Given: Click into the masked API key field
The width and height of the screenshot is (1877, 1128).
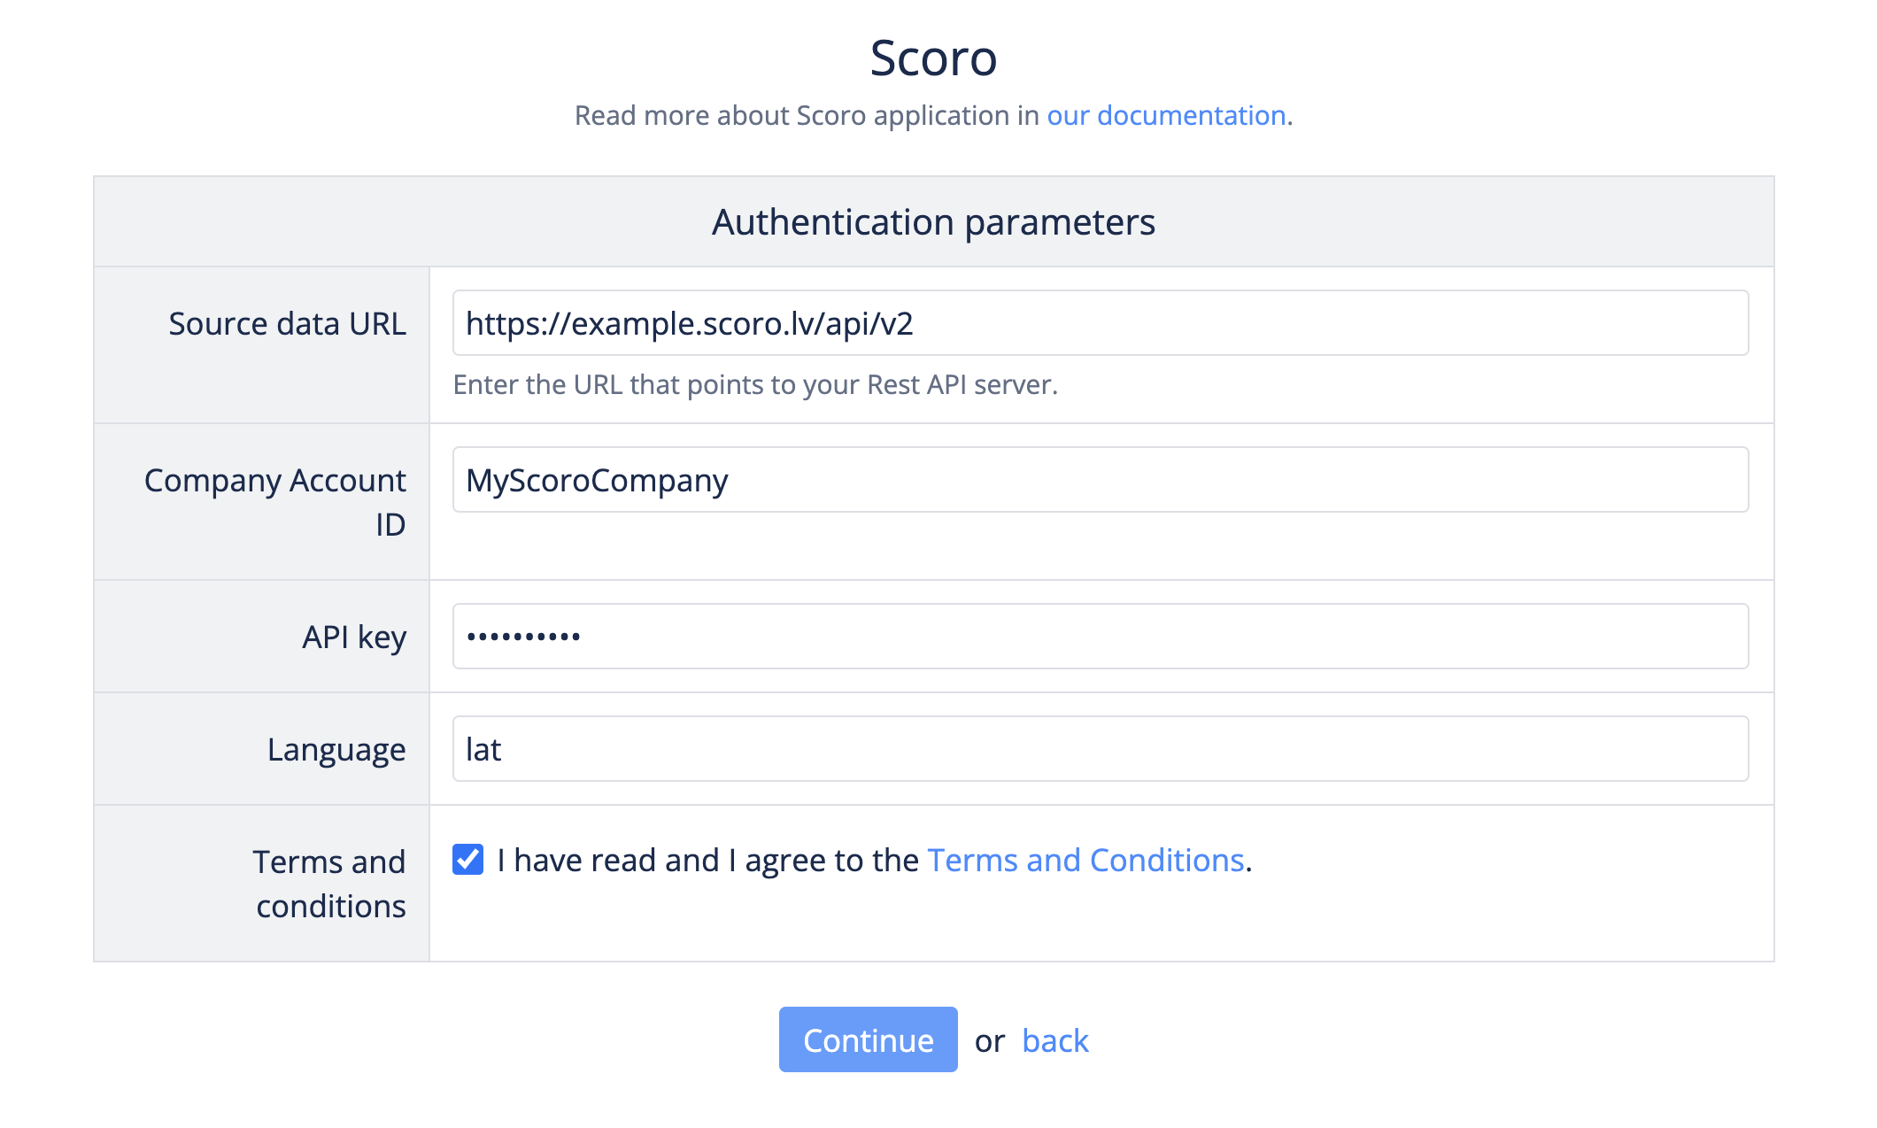Looking at the screenshot, I should tap(1100, 637).
